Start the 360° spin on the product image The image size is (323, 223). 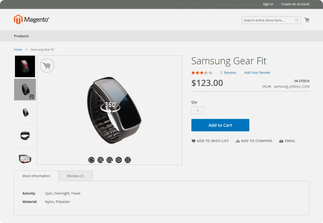[110, 107]
